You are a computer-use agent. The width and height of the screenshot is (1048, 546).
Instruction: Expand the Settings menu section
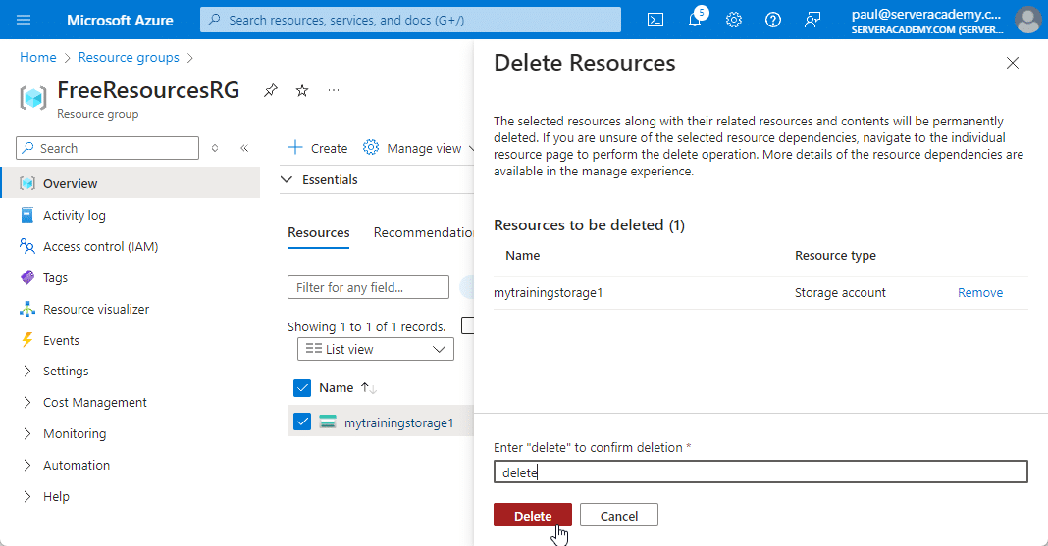pyautogui.click(x=65, y=371)
